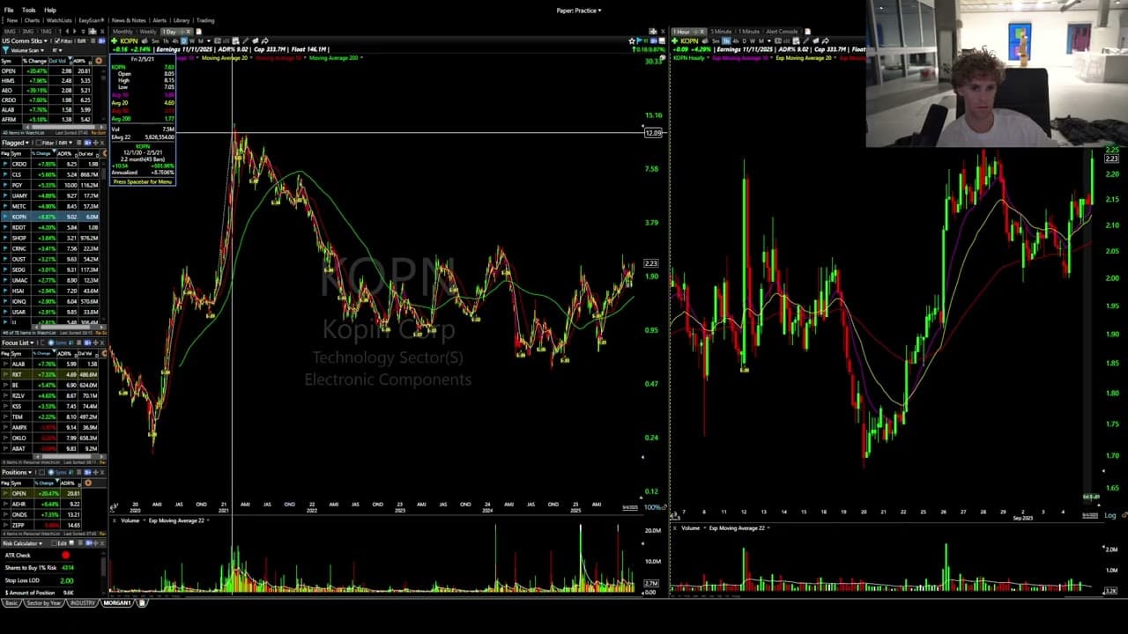Image resolution: width=1128 pixels, height=634 pixels.
Task: Click the share arrow icon on hourly chart
Action: point(825,41)
